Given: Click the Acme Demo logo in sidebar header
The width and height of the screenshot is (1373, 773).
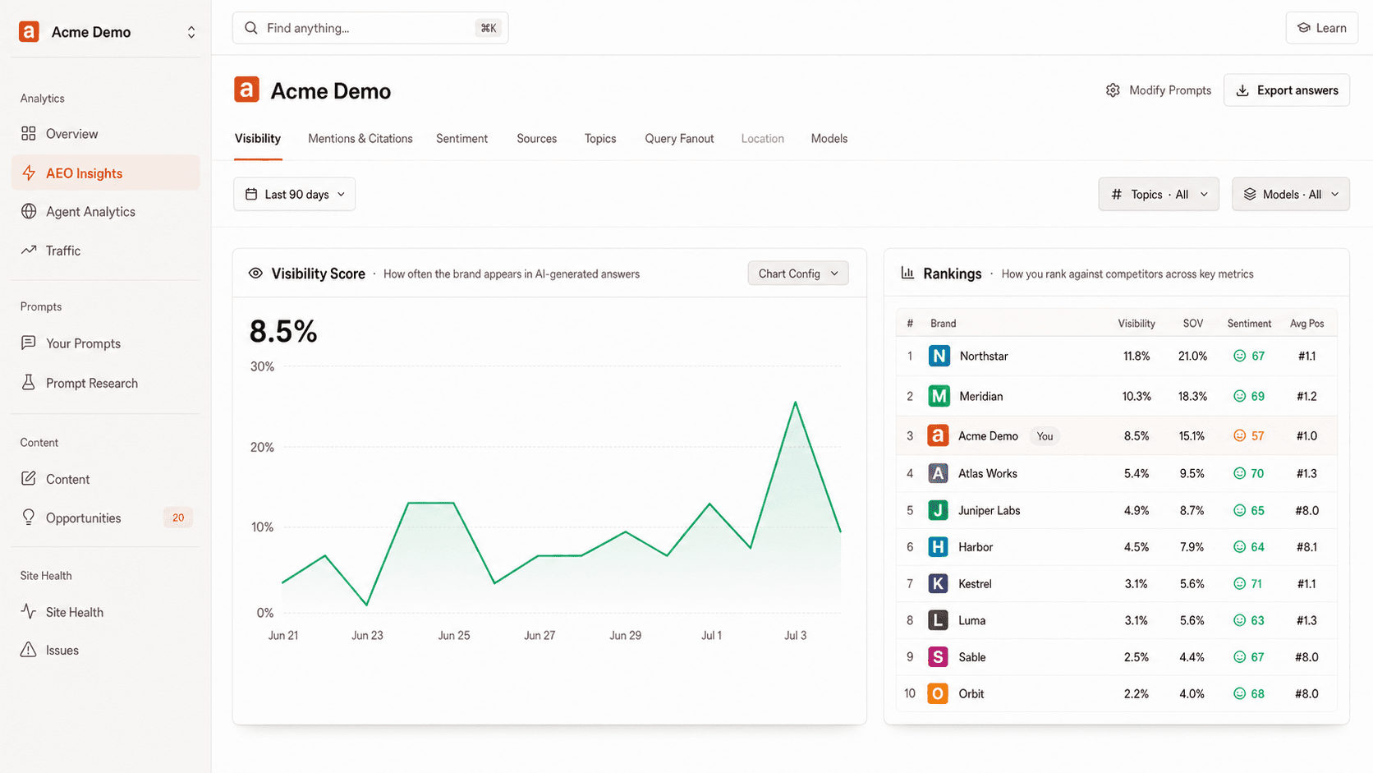Looking at the screenshot, I should point(29,32).
